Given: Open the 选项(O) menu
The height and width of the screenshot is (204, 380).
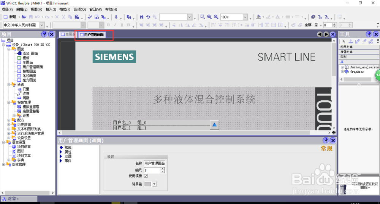Looking at the screenshot, I should (80, 9).
